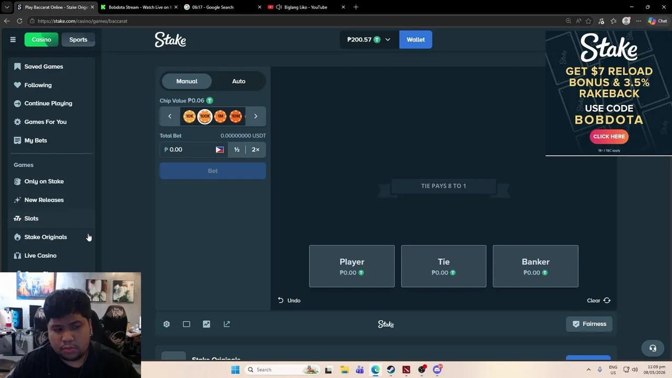Screen dimensions: 672x378
Task: Open live stats chart icon
Action: [x=206, y=324]
